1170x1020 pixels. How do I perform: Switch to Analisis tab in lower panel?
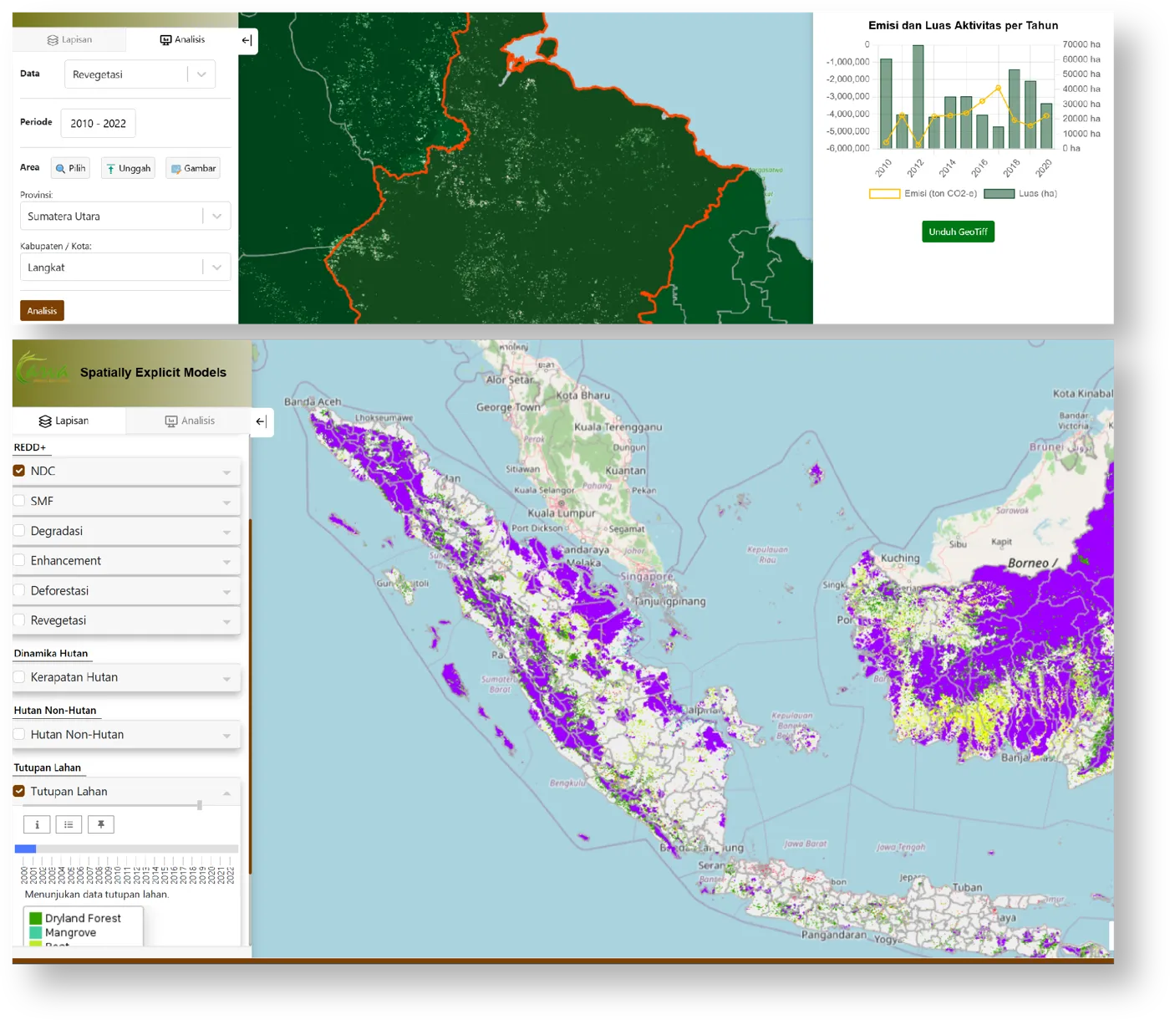point(189,421)
